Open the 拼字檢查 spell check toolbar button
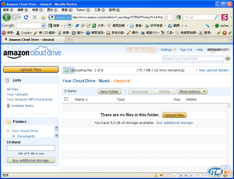 click(154, 26)
